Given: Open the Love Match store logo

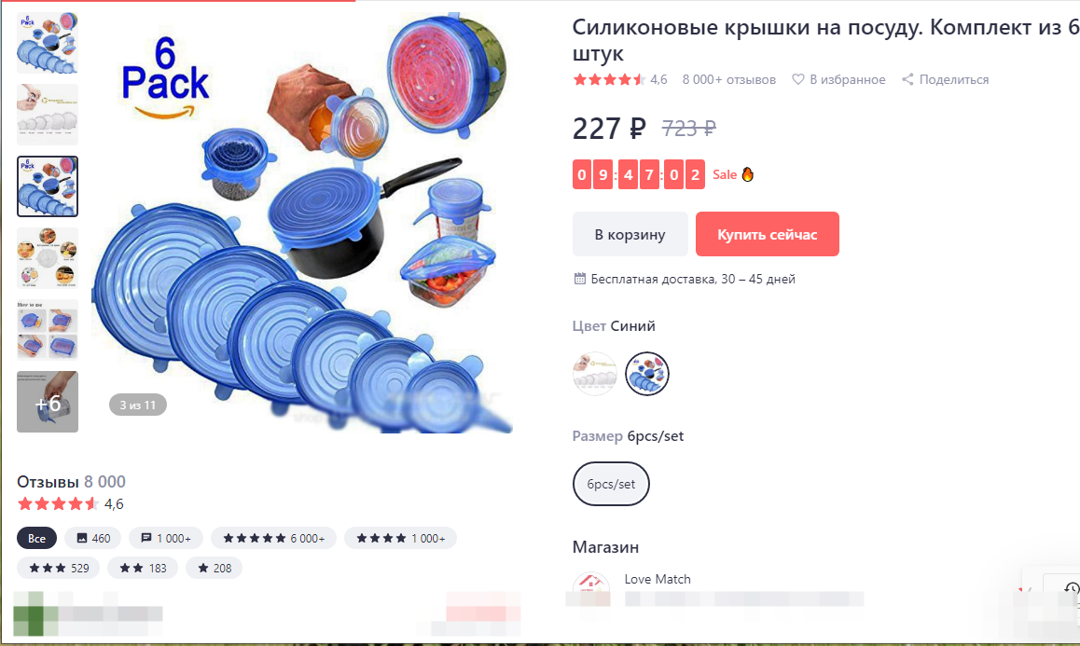Looking at the screenshot, I should click(x=591, y=587).
